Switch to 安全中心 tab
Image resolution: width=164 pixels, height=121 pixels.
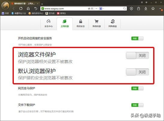click(x=49, y=24)
